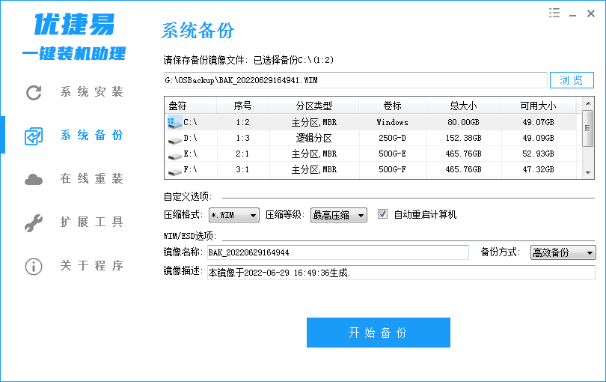Click the 镜像描述 description field
The height and width of the screenshot is (382, 606).
coord(400,272)
